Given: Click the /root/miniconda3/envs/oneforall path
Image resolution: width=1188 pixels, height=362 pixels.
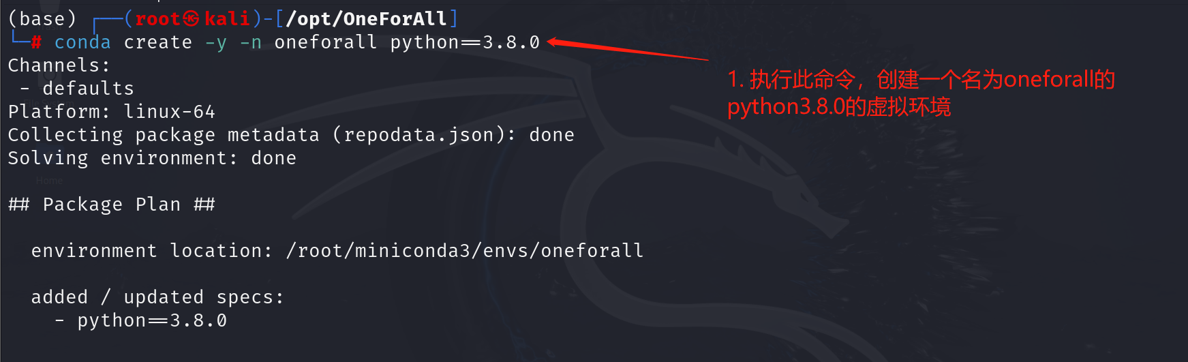Looking at the screenshot, I should pos(465,251).
